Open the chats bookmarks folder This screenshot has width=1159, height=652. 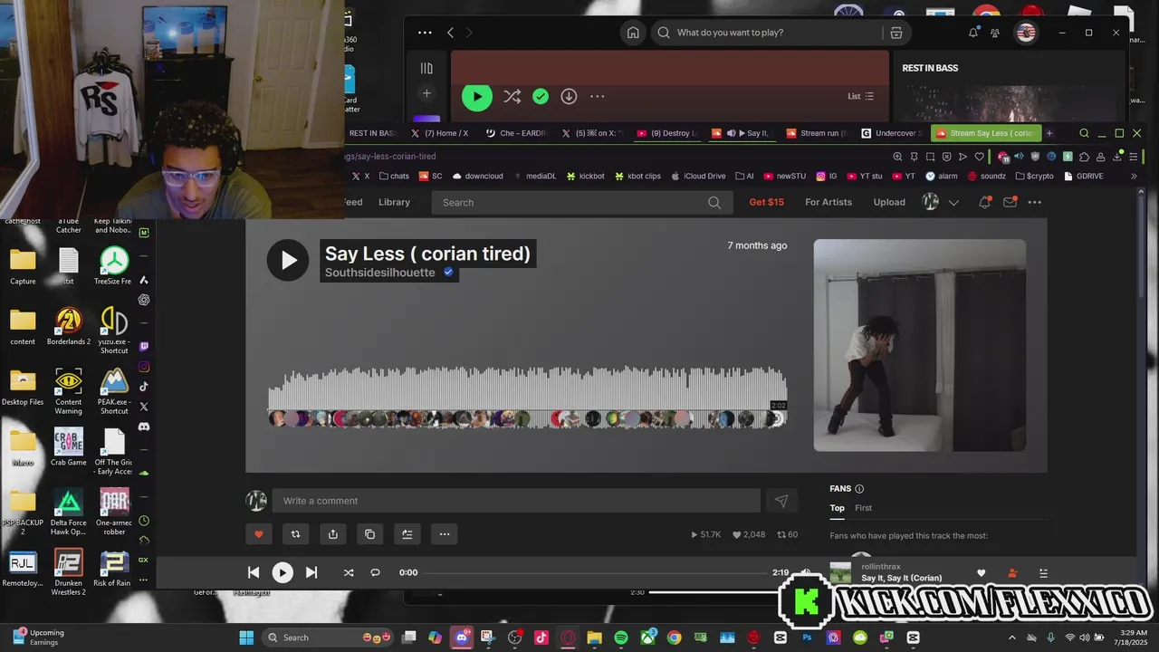point(394,177)
